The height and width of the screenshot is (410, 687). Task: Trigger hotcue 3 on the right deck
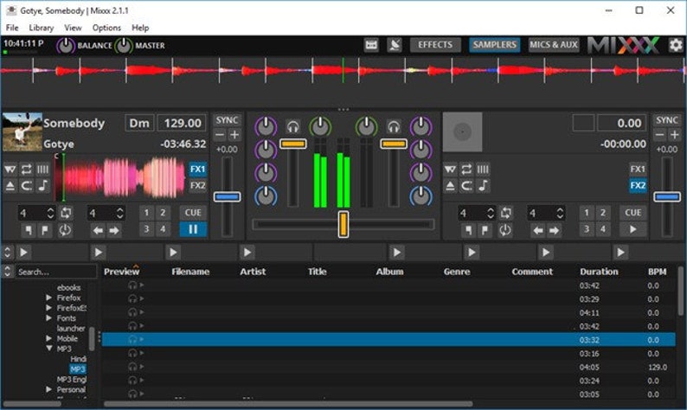pyautogui.click(x=587, y=229)
